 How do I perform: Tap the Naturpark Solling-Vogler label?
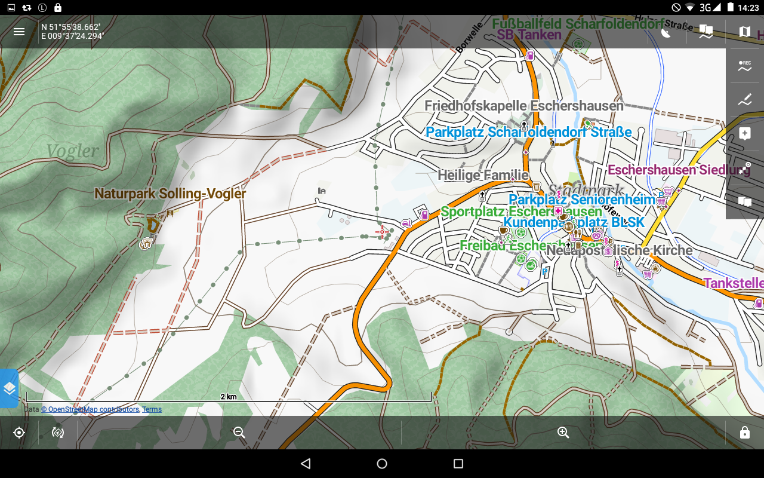tap(170, 194)
